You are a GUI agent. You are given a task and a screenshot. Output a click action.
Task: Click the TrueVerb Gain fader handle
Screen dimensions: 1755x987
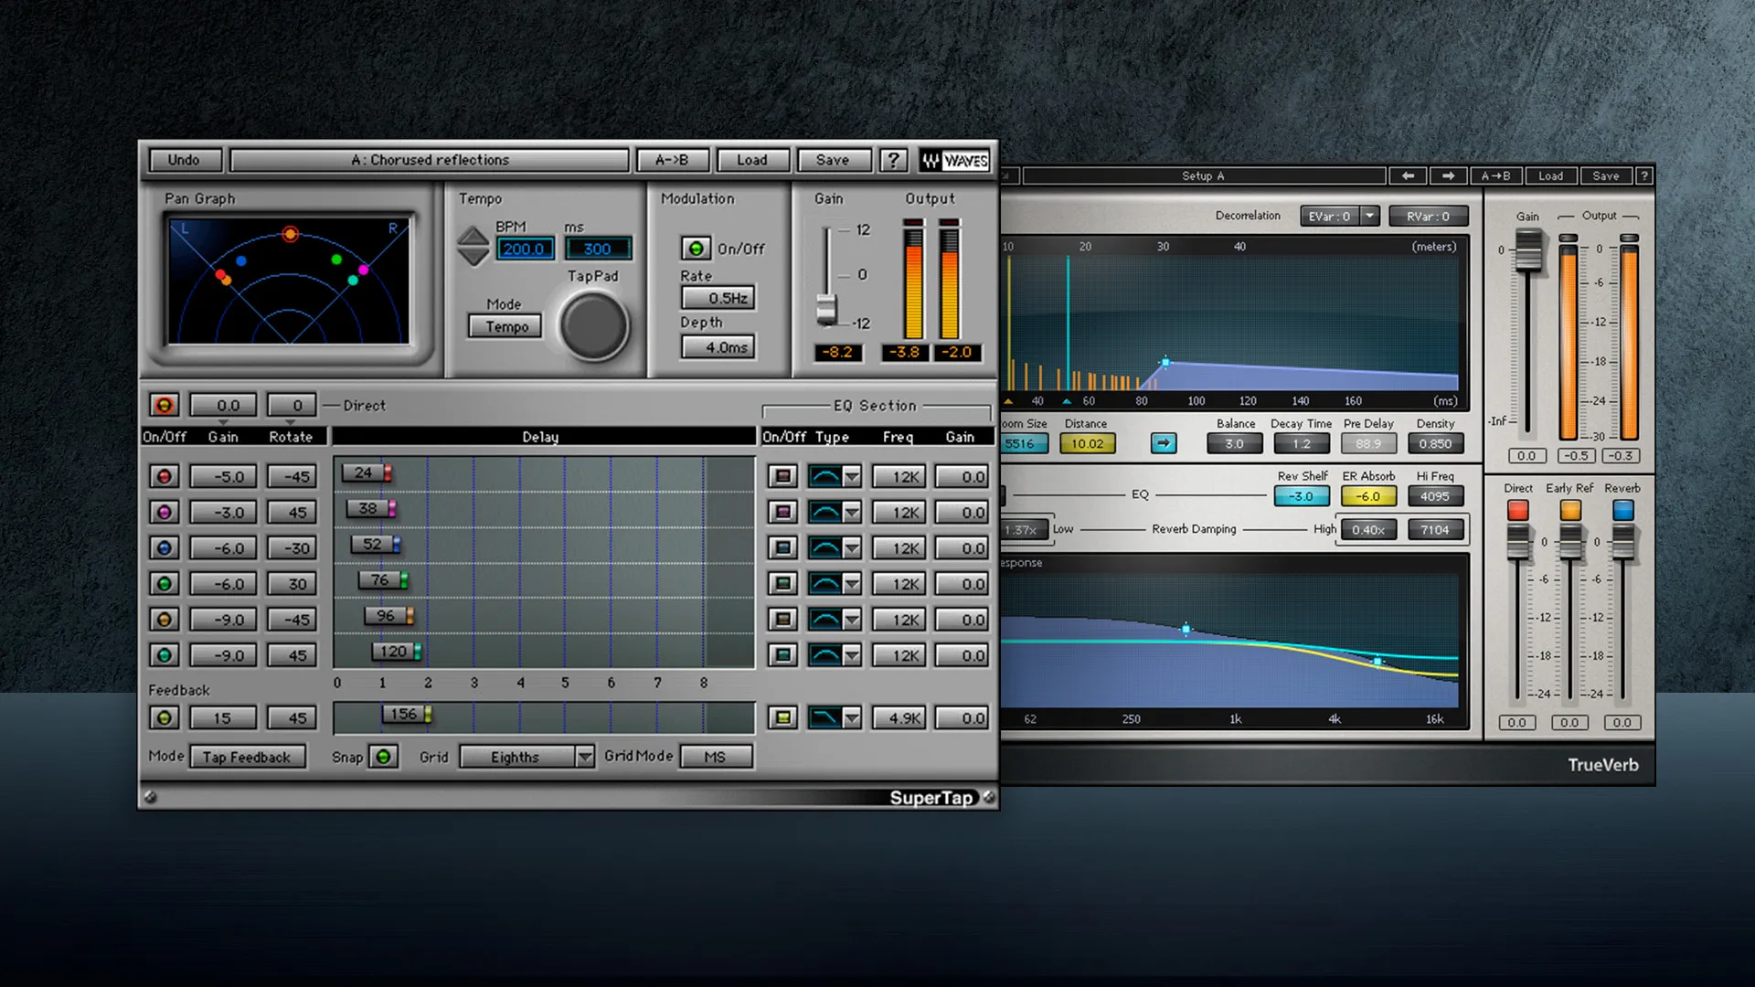tap(1527, 250)
